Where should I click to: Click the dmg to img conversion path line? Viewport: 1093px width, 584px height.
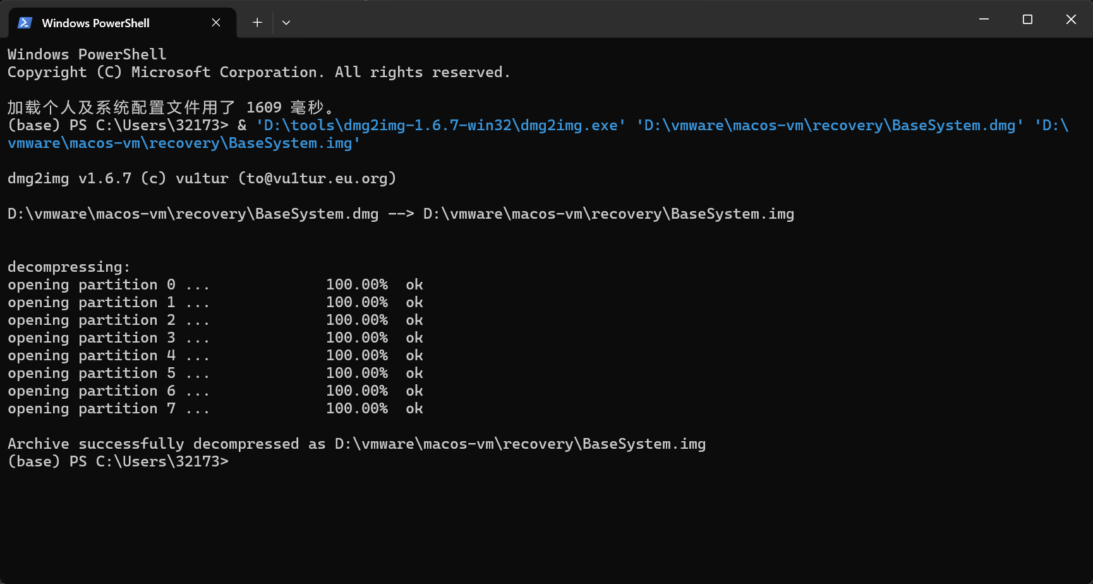(401, 214)
